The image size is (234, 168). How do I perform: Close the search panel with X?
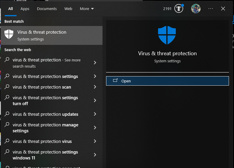(223, 9)
